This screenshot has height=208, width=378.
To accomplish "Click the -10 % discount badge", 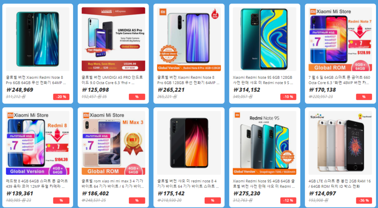I will (288, 97).
